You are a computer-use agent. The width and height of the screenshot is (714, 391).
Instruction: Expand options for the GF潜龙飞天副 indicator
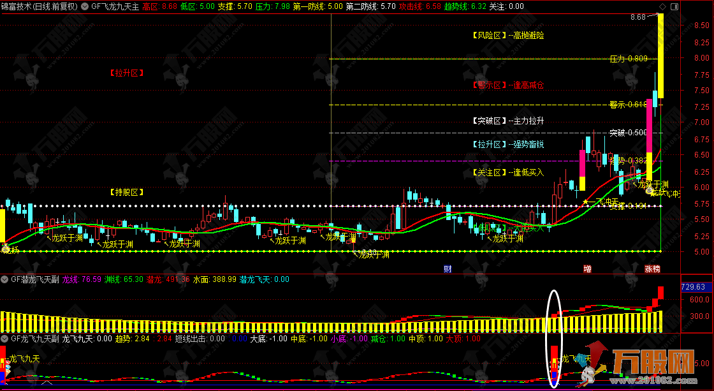tap(5, 279)
